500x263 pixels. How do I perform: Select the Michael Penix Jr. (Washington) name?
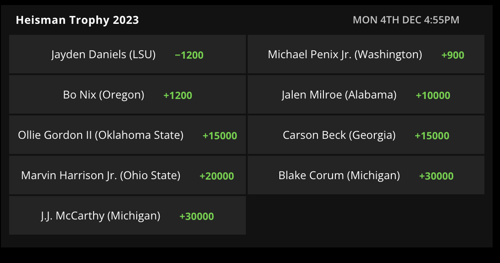tap(345, 55)
